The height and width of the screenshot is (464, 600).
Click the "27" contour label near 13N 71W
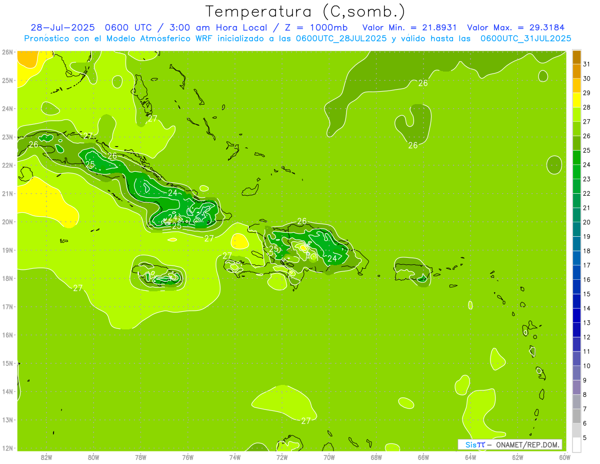pyautogui.click(x=306, y=421)
